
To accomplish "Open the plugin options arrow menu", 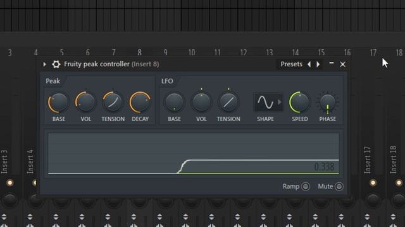I will pos(44,64).
